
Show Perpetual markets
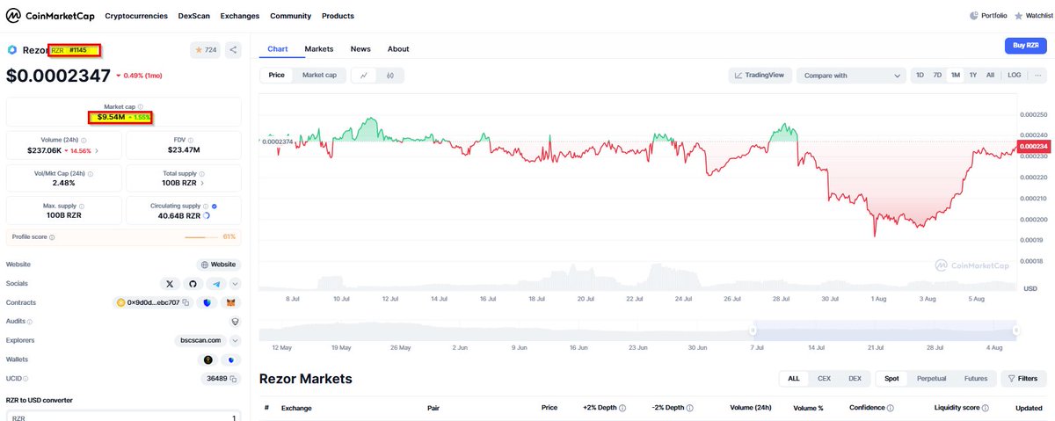932,379
